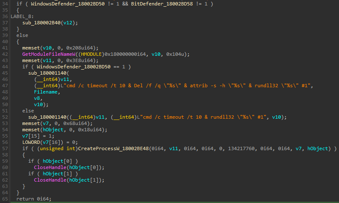Click hObject in the line 54 memset
Image resolution: width=339 pixels, height=203 pixels.
click(53, 130)
